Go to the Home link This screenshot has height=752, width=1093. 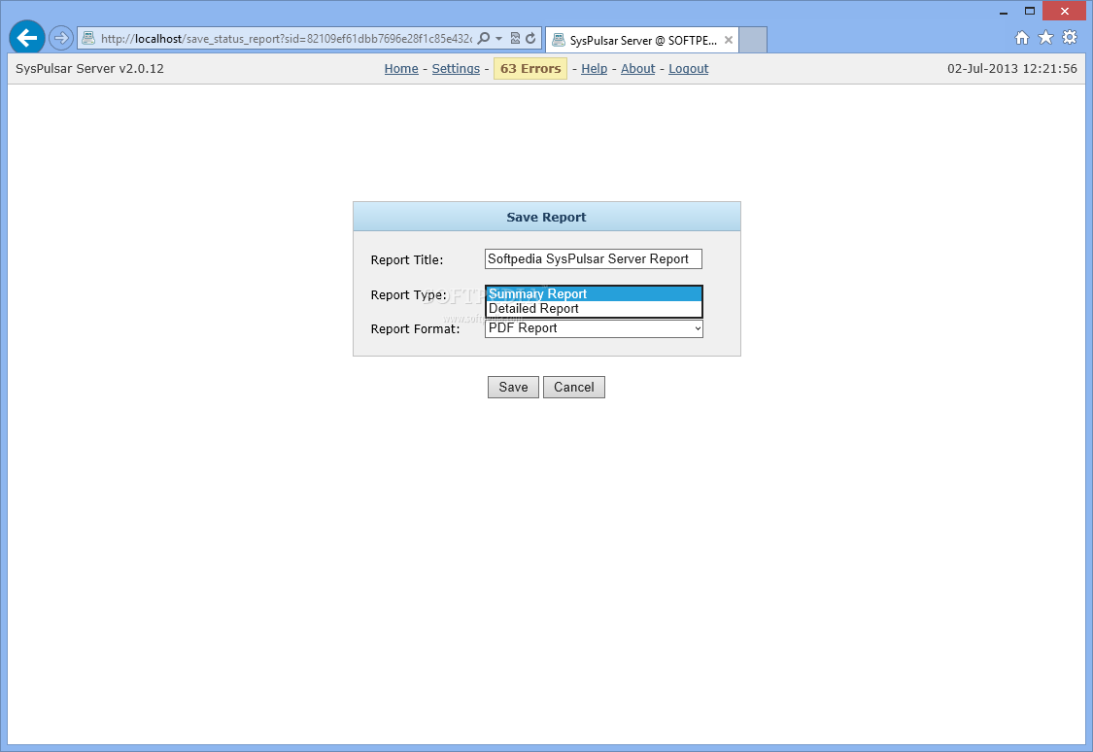[x=401, y=68]
